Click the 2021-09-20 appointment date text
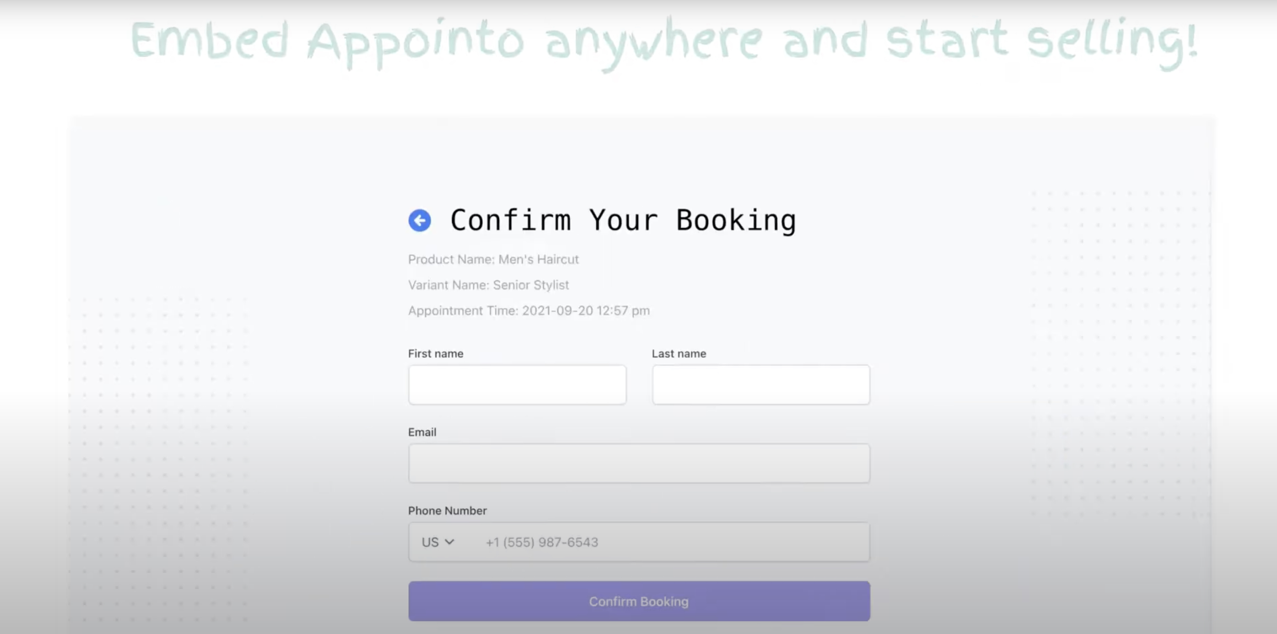This screenshot has height=634, width=1277. point(557,311)
